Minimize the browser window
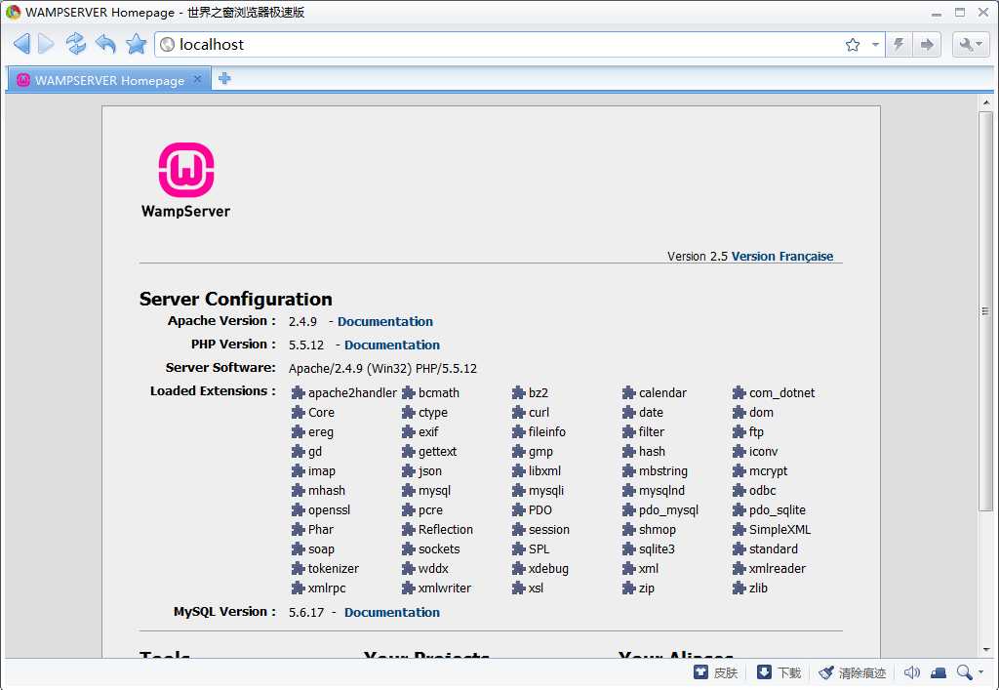The height and width of the screenshot is (690, 999). point(937,13)
